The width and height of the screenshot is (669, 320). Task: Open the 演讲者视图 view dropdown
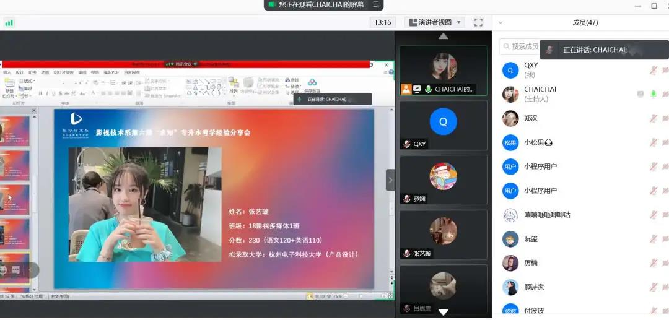[x=435, y=22]
